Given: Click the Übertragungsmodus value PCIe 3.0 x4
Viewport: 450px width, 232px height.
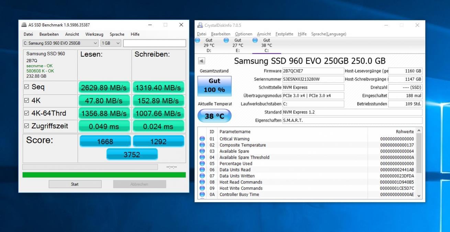Looking at the screenshot, I should click(x=313, y=96).
